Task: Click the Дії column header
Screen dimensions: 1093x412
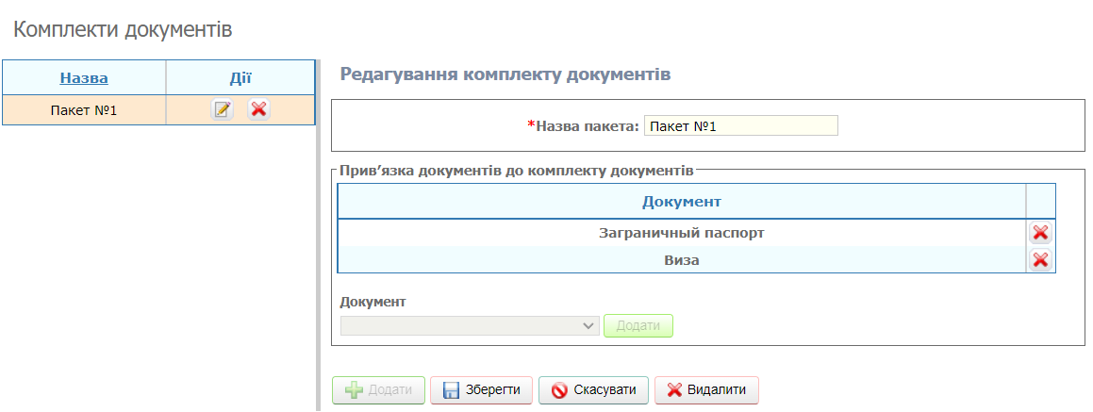Action: click(x=240, y=77)
